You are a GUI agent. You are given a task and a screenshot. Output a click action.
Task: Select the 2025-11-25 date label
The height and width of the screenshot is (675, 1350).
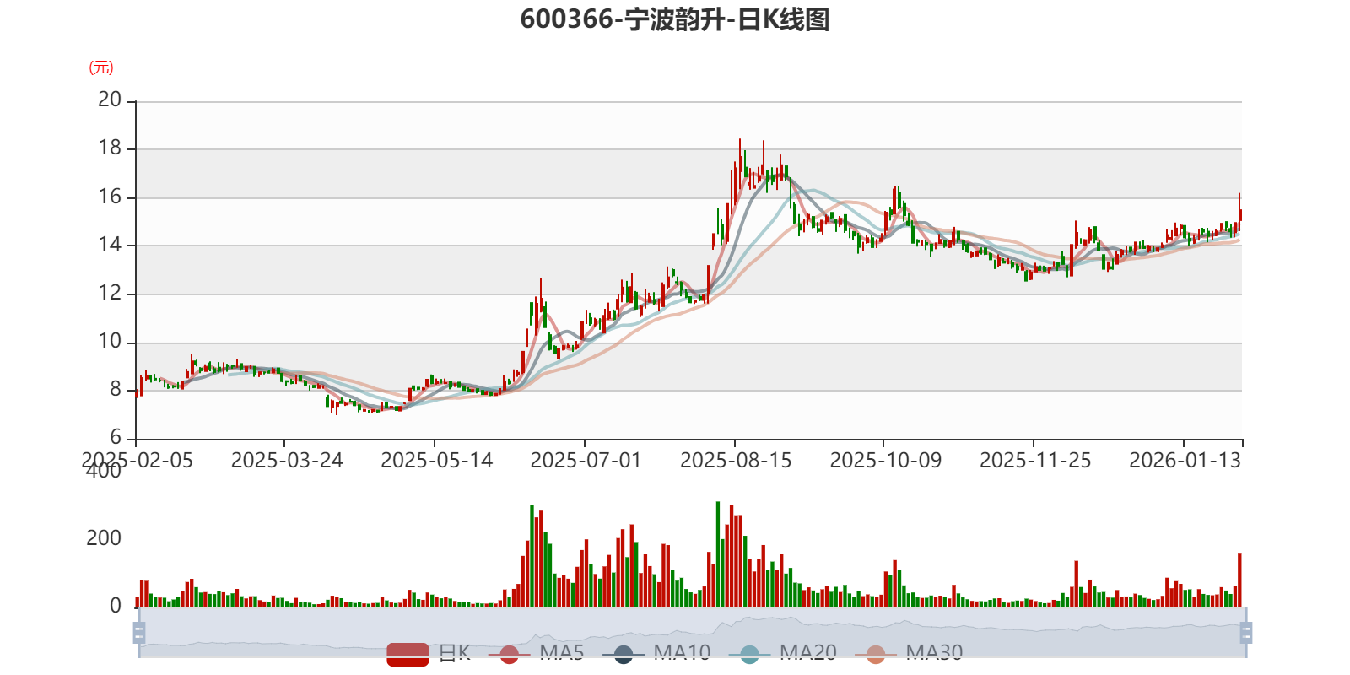pos(1035,460)
